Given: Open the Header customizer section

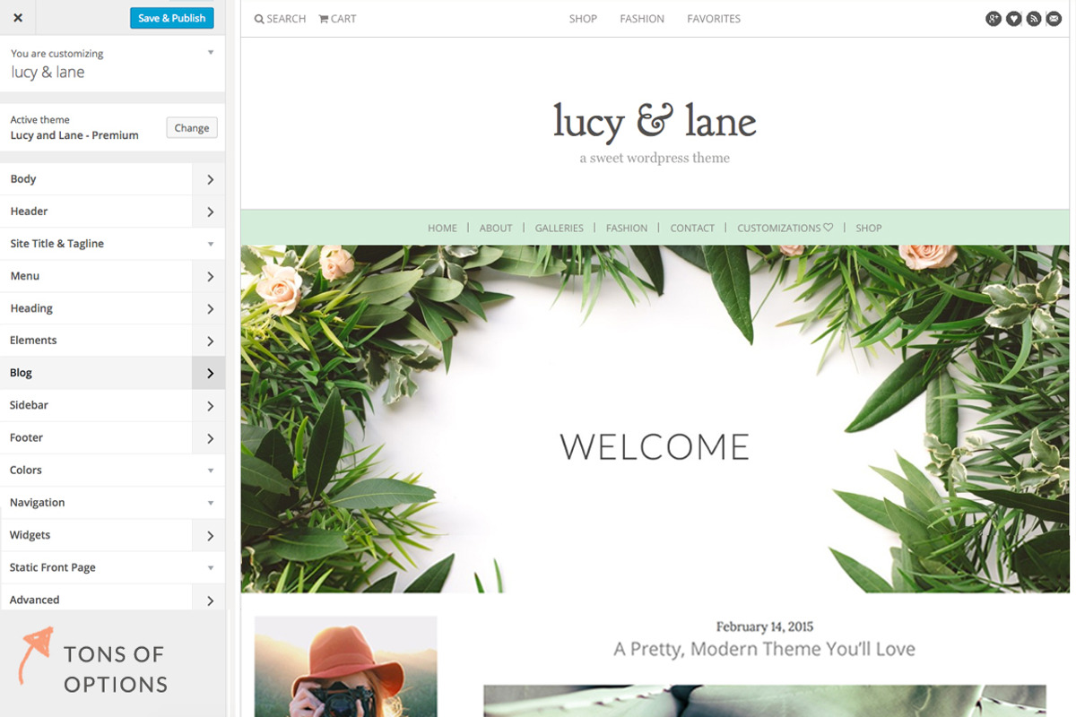Looking at the screenshot, I should (112, 212).
